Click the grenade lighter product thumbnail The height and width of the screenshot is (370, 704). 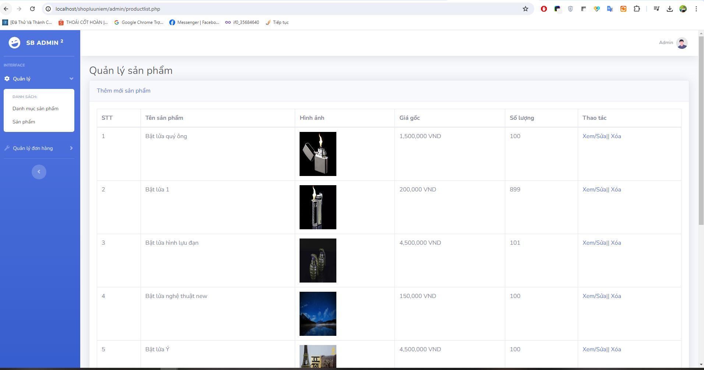(318, 261)
